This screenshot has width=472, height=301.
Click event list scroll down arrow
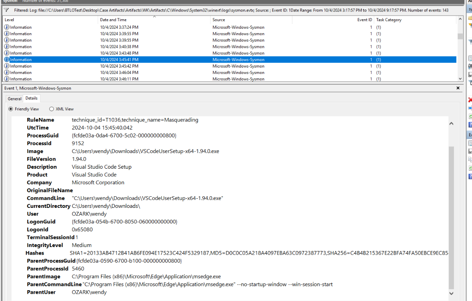(460, 79)
